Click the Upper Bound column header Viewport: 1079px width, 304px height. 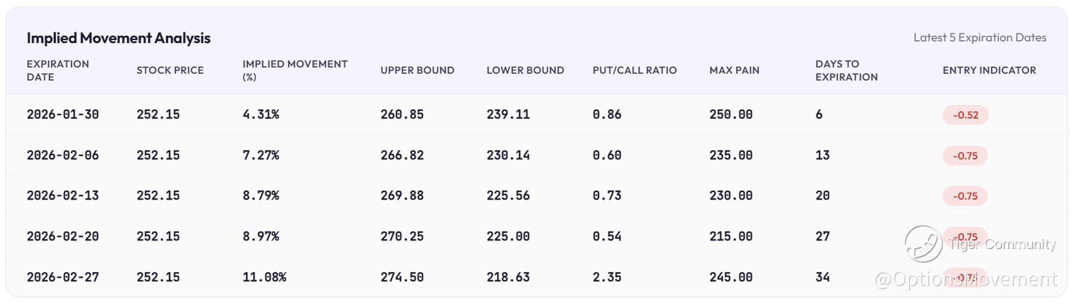pos(417,70)
